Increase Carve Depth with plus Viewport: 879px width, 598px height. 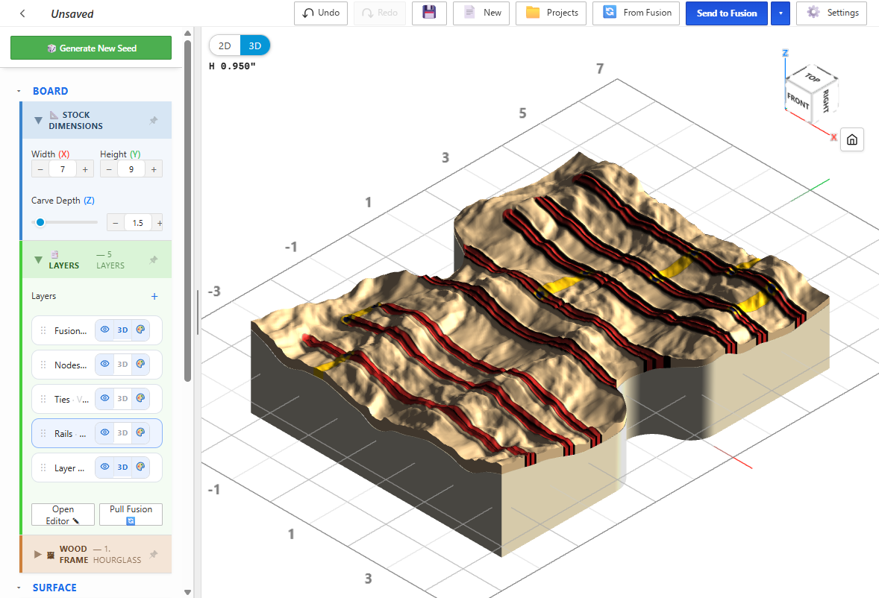click(x=159, y=223)
